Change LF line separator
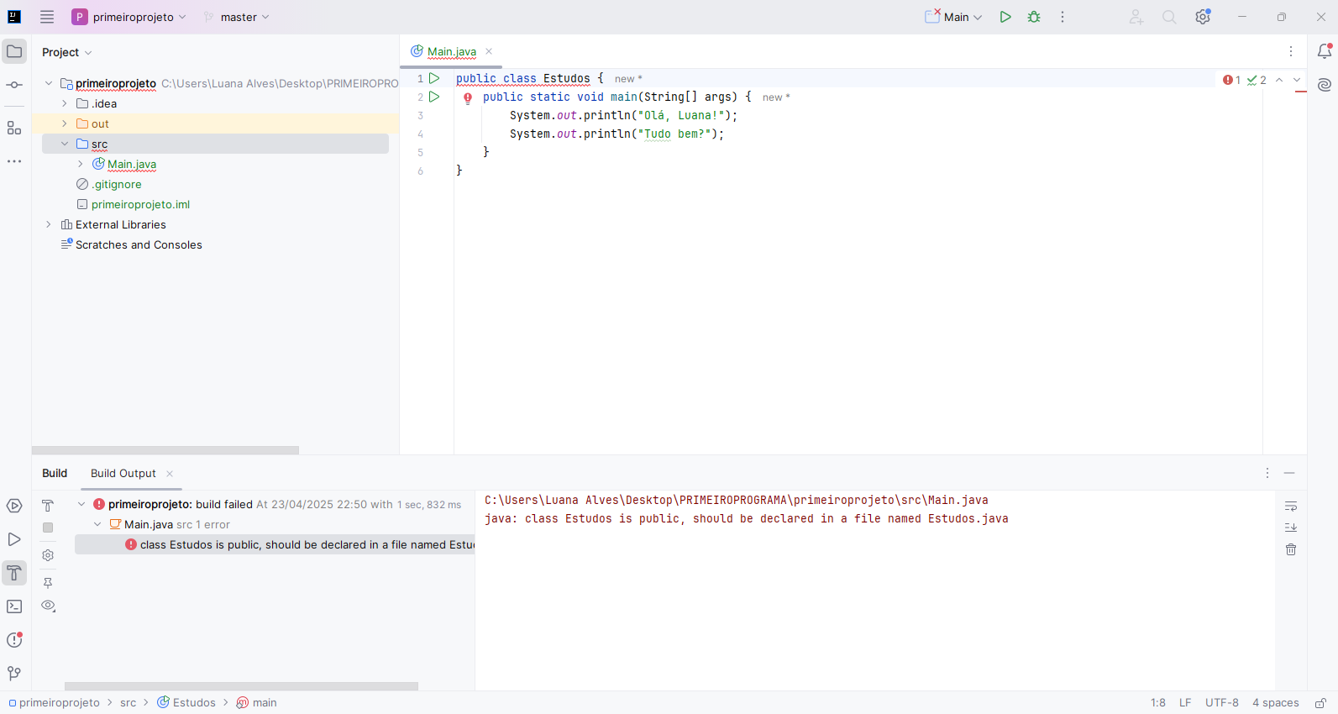The height and width of the screenshot is (714, 1338). 1185,703
